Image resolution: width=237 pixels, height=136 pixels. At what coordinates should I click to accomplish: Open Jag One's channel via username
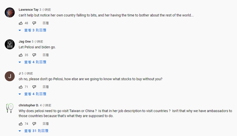pos(25,42)
